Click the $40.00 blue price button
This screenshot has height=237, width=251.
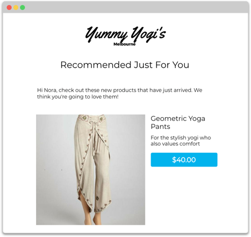pyautogui.click(x=184, y=160)
